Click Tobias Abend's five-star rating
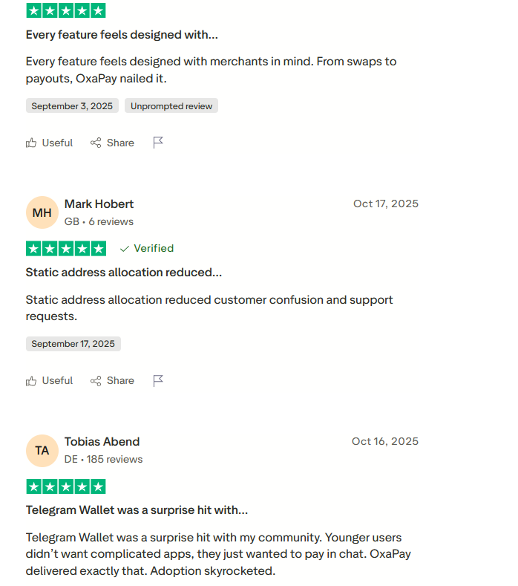 click(65, 486)
